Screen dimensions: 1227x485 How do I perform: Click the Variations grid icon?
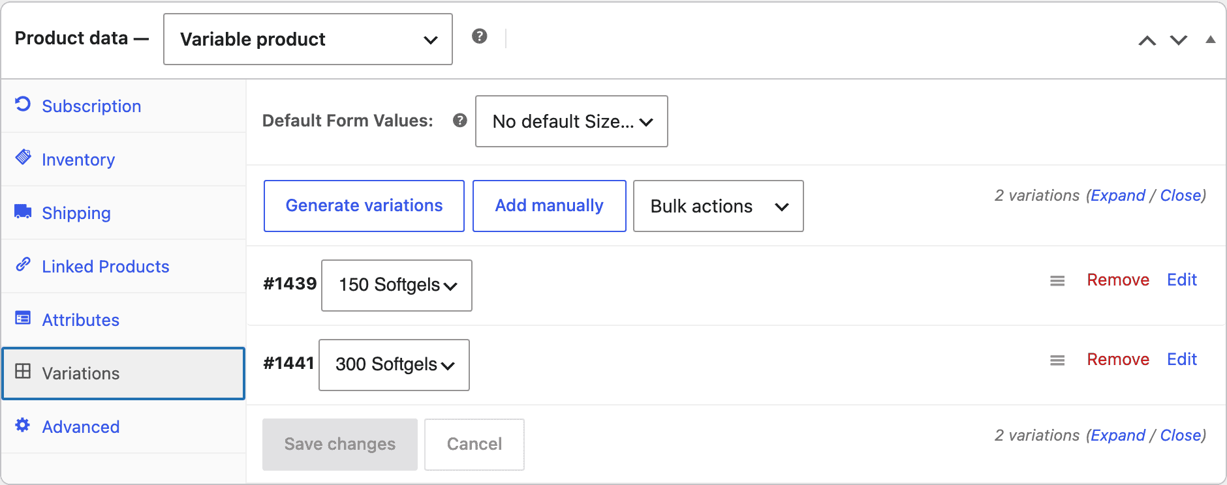(x=23, y=371)
